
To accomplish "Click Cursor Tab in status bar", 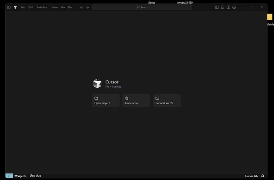I will click(251, 176).
